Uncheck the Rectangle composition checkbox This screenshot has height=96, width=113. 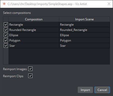click(x=6, y=25)
